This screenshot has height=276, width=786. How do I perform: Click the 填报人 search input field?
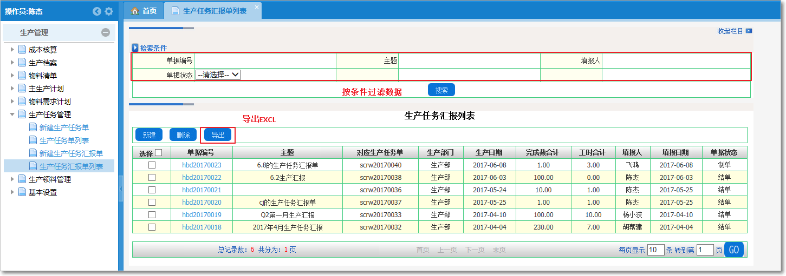pos(676,60)
